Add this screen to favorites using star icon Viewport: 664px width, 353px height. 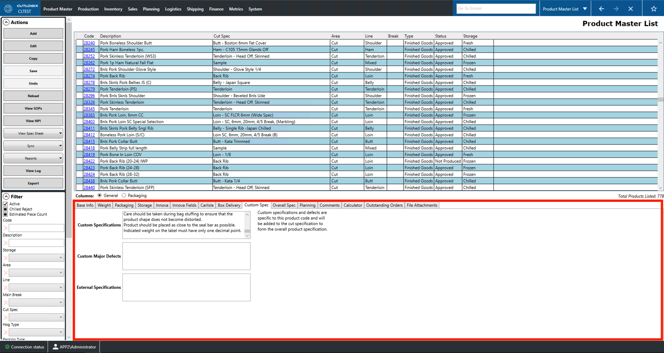pyautogui.click(x=654, y=8)
